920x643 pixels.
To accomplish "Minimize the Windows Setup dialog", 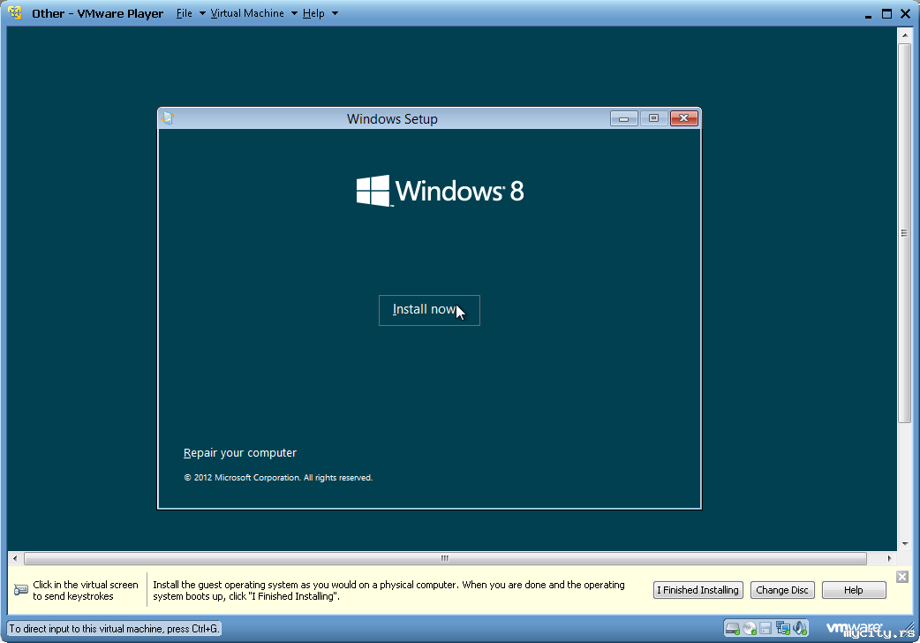I will 623,118.
